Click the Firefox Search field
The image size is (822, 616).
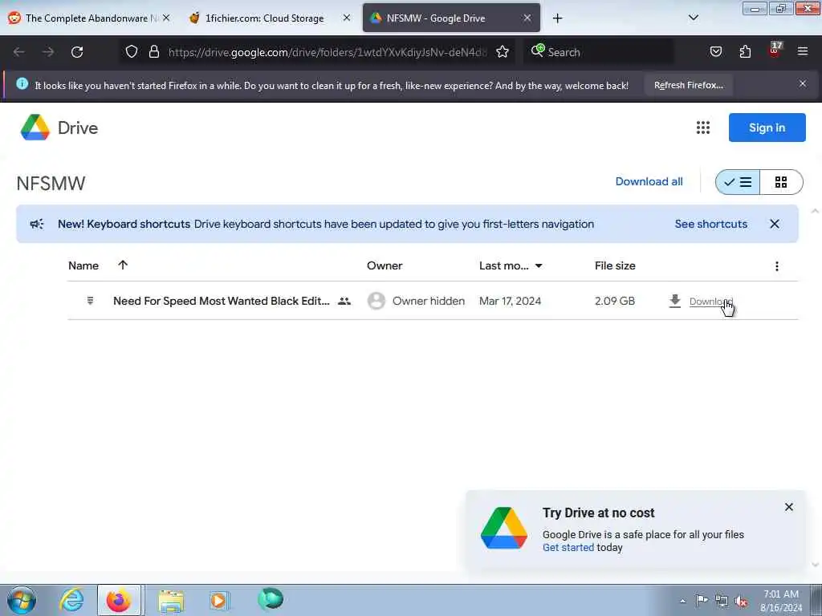[x=597, y=52]
